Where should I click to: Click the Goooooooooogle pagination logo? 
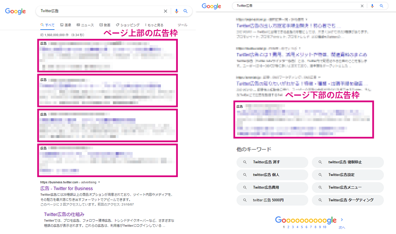tap(306, 220)
